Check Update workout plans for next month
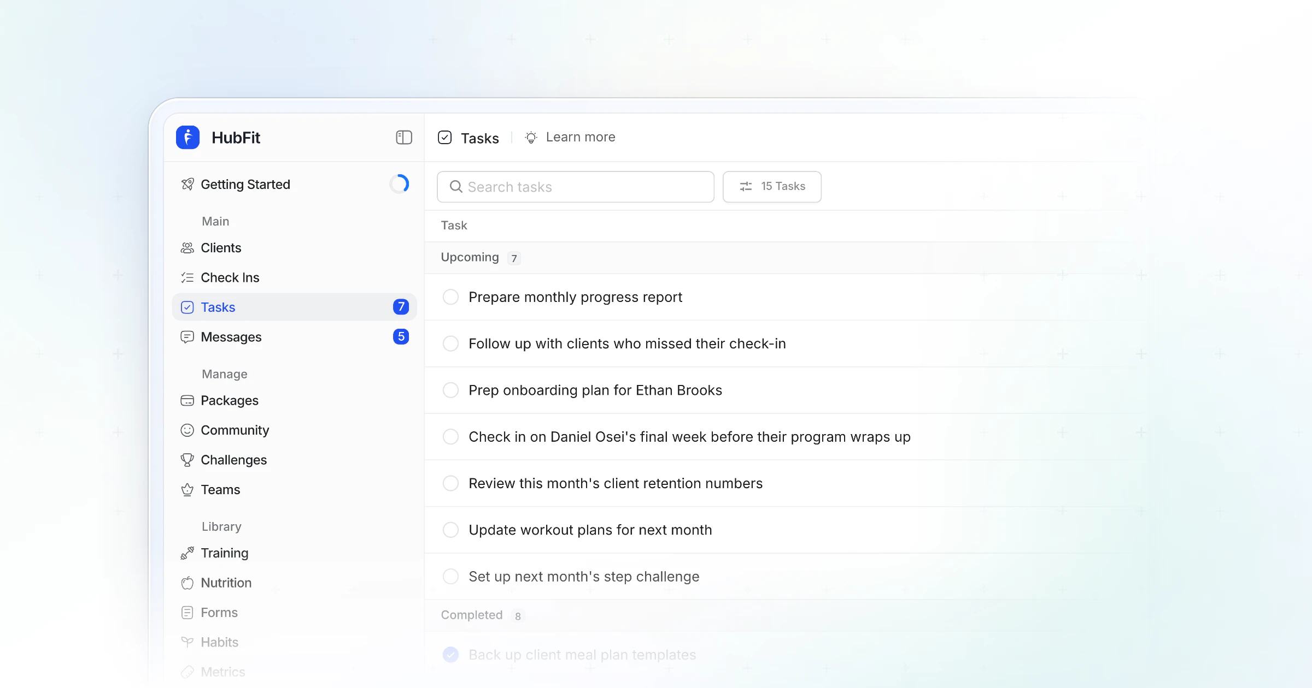Screen dimensions: 1312x688 coord(451,530)
